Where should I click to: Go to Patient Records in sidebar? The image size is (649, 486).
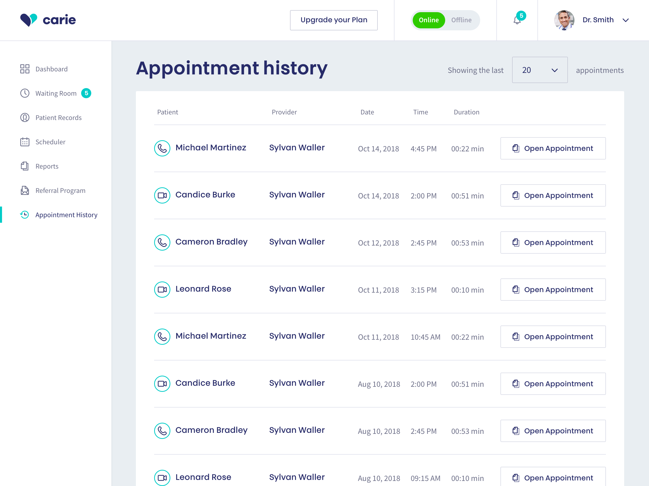click(x=58, y=117)
